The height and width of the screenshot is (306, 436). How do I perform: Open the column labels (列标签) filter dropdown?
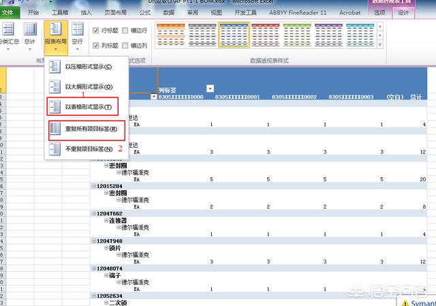click(210, 89)
